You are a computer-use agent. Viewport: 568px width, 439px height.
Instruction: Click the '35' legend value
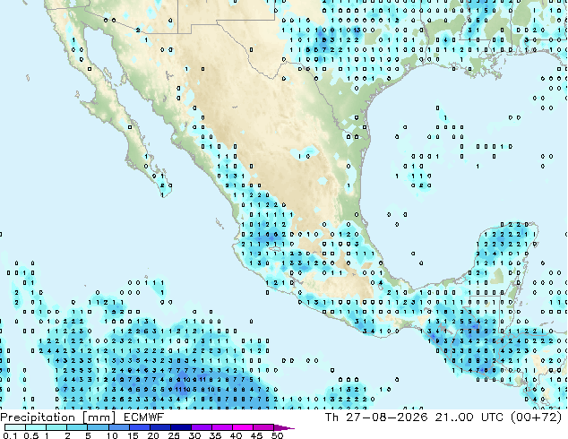(215, 435)
